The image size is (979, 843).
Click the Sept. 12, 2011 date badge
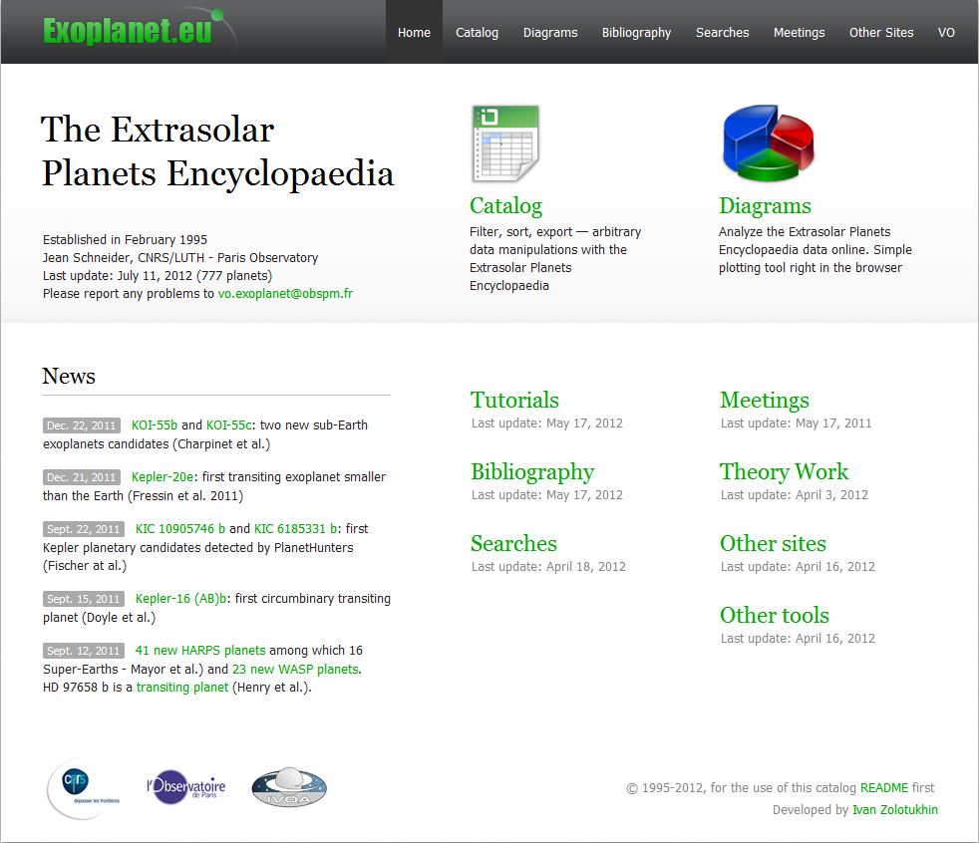tap(84, 651)
